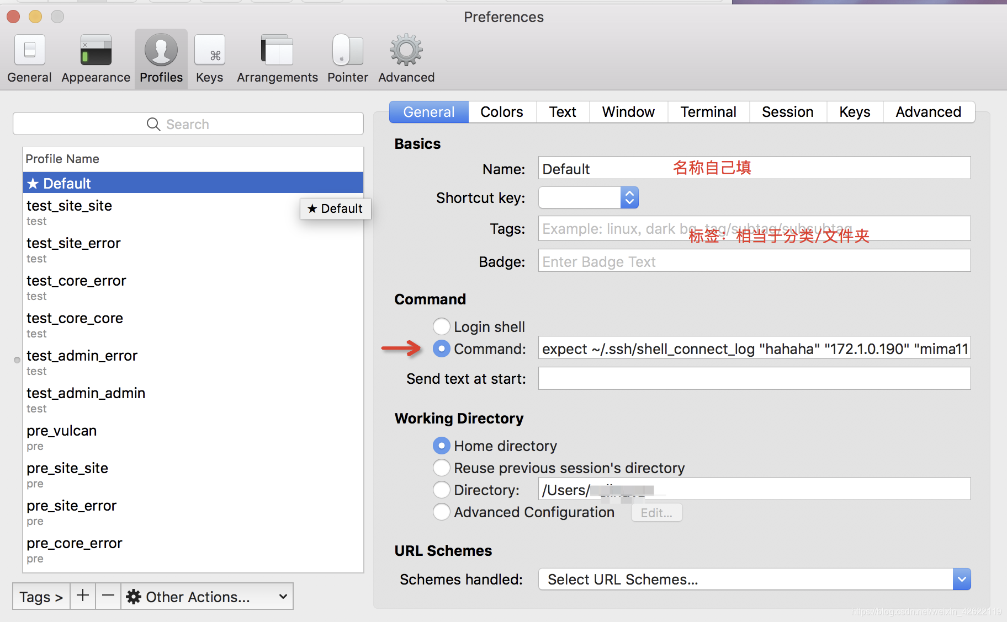This screenshot has height=622, width=1007.
Task: Choose Reuse previous session's directory option
Action: coord(441,468)
